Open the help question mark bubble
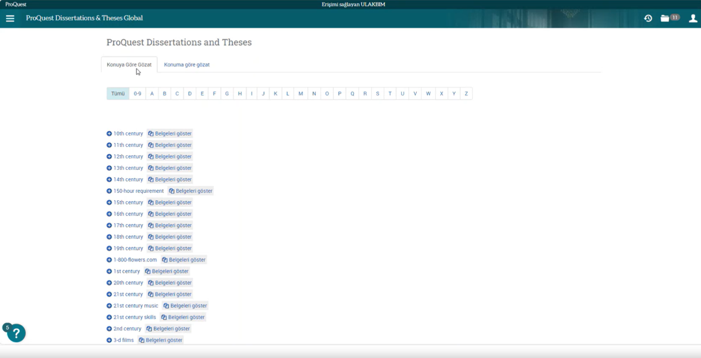 pos(17,333)
